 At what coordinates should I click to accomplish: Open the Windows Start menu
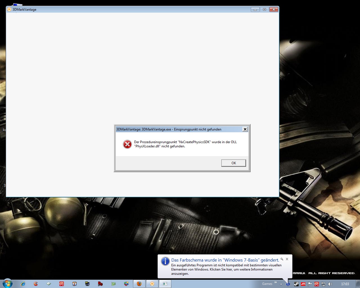click(x=8, y=283)
